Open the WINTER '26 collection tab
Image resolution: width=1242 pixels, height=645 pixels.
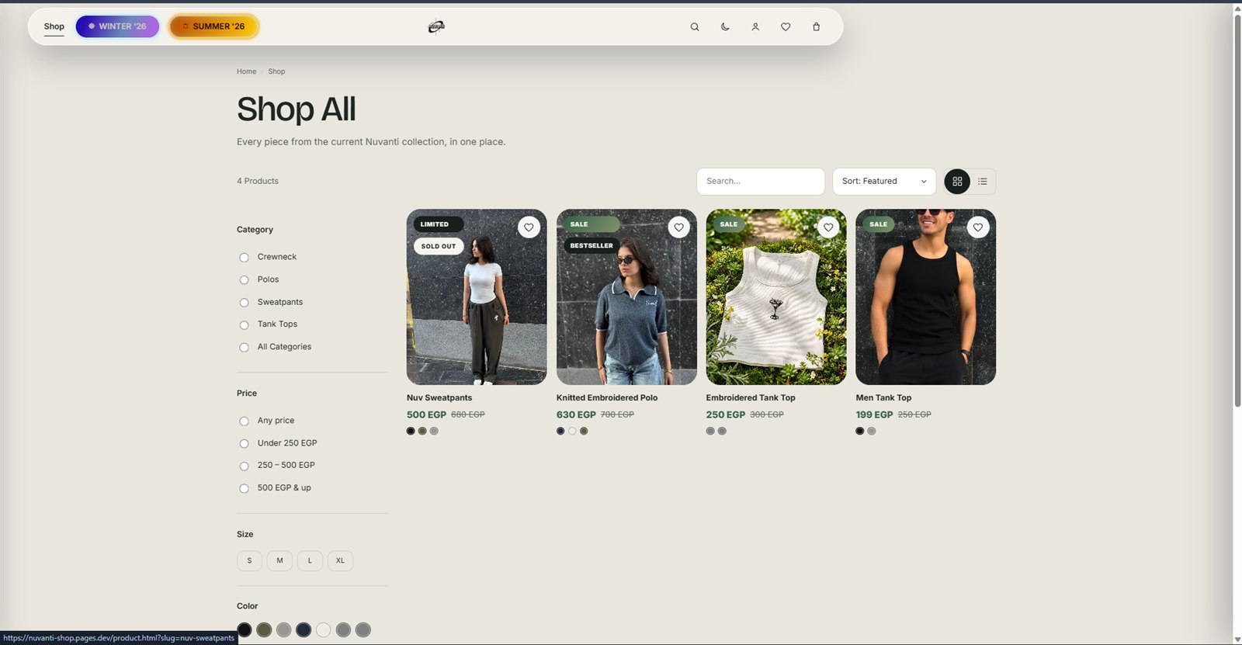pos(117,26)
